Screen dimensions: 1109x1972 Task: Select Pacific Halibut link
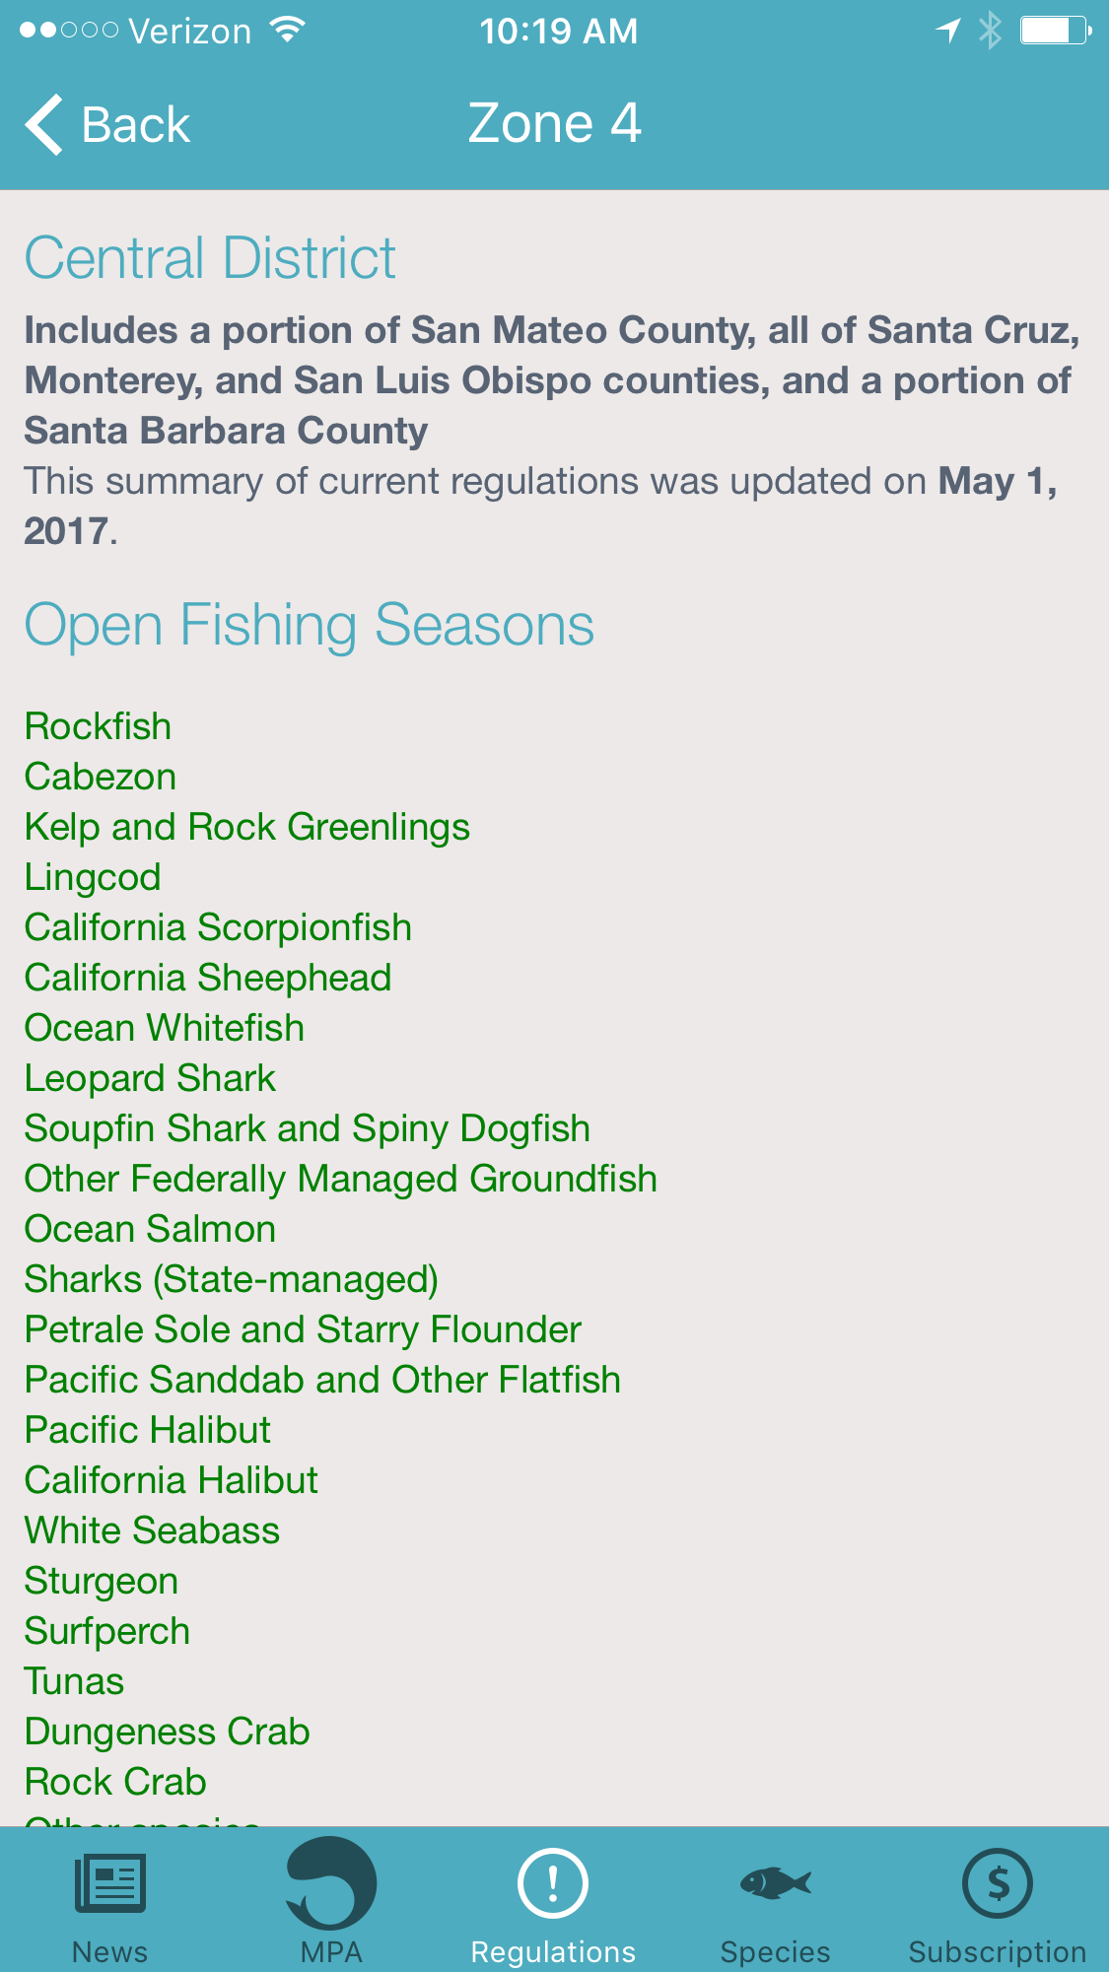[148, 1430]
